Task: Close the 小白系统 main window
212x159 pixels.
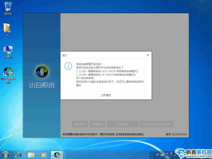Action: pyautogui.click(x=185, y=17)
